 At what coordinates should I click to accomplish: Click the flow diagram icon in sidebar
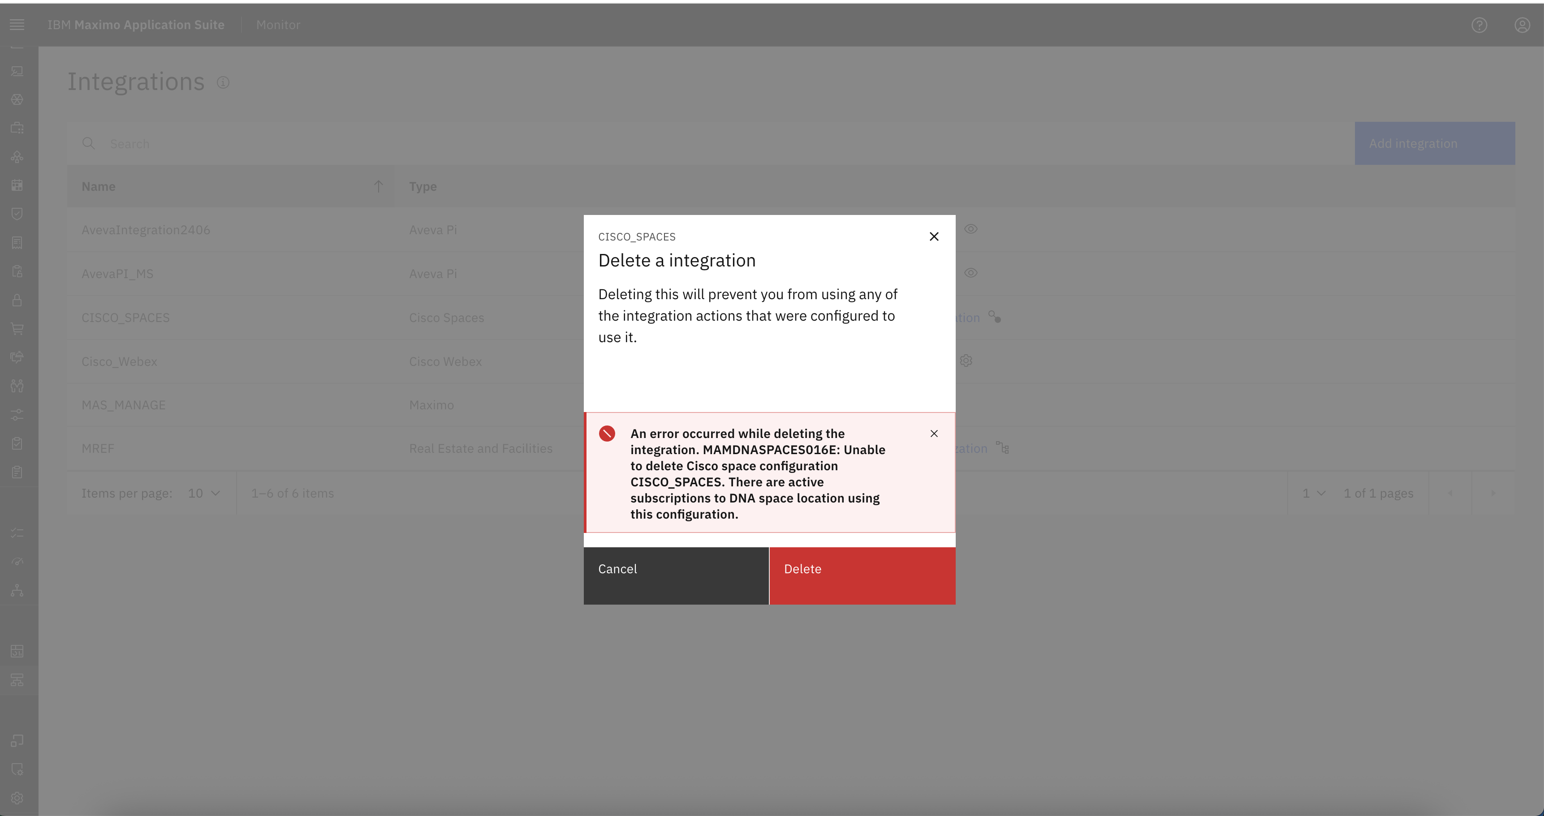coord(17,680)
